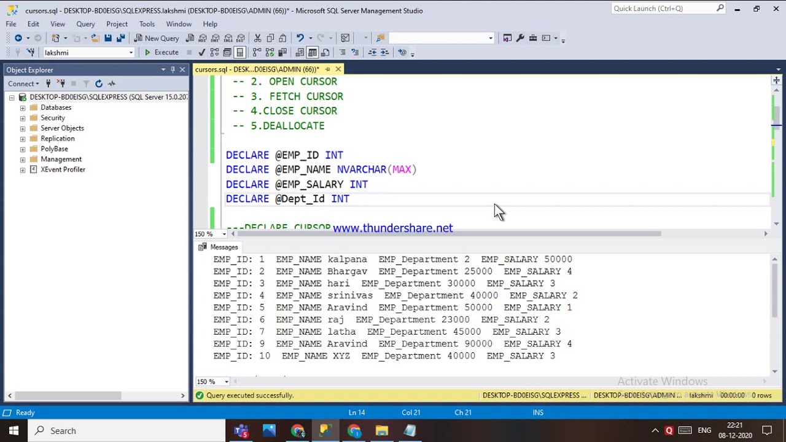Click the Database Engine Query icon
Viewport: 786px width, 442px height.
[x=190, y=38]
